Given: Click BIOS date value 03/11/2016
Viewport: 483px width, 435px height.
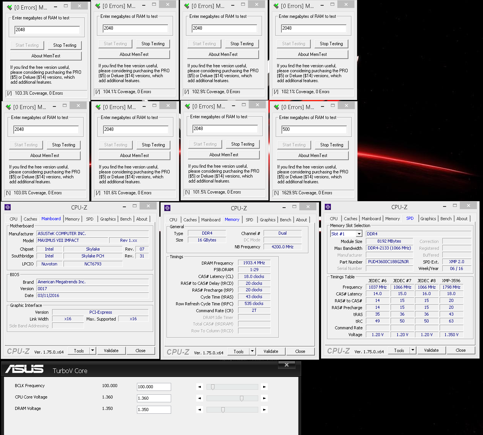Looking at the screenshot, I should click(x=92, y=295).
